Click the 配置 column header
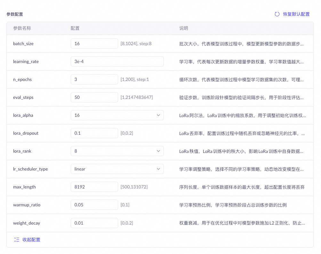The width and height of the screenshot is (321, 254). 75,28
